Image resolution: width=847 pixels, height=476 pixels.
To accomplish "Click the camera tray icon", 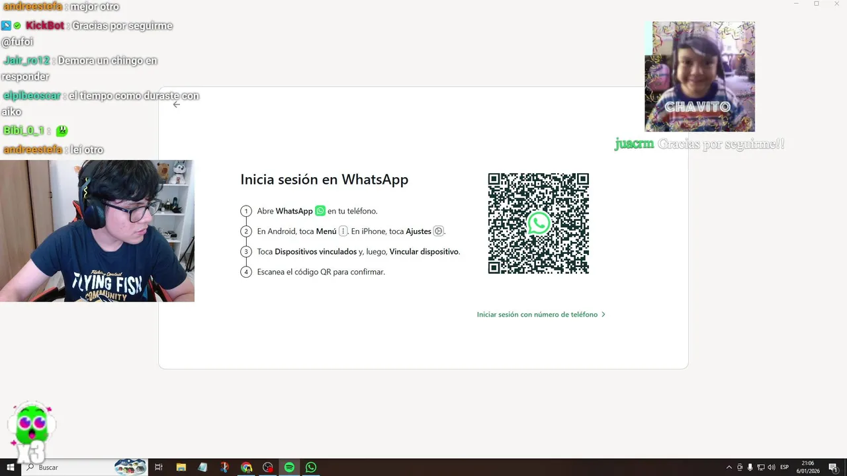I will 740,467.
